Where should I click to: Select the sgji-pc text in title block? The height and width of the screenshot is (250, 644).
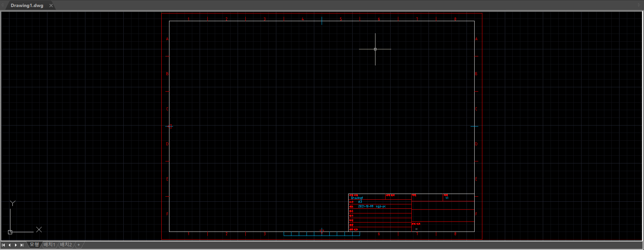click(381, 206)
